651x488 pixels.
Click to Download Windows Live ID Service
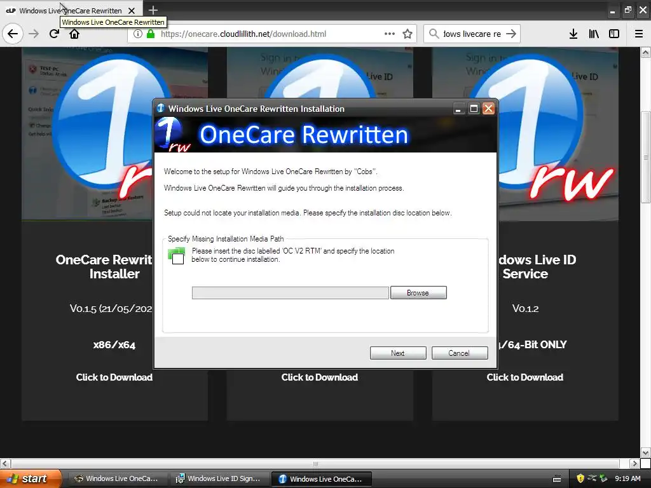pyautogui.click(x=524, y=377)
